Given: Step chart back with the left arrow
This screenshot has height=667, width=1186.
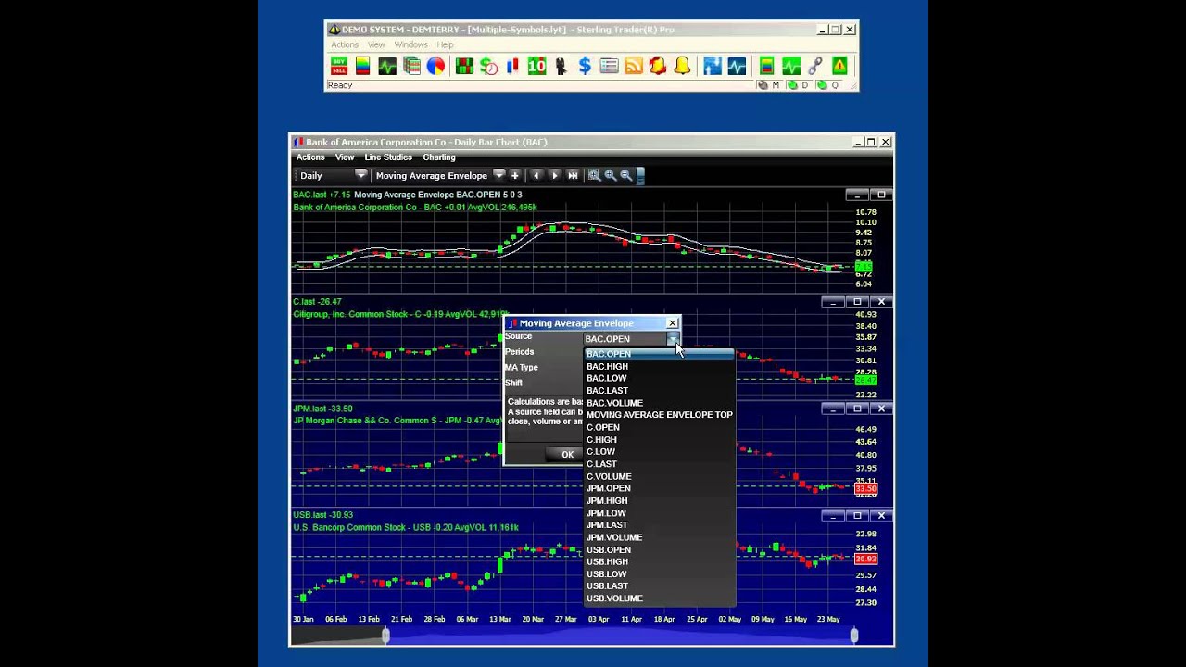Looking at the screenshot, I should 536,175.
